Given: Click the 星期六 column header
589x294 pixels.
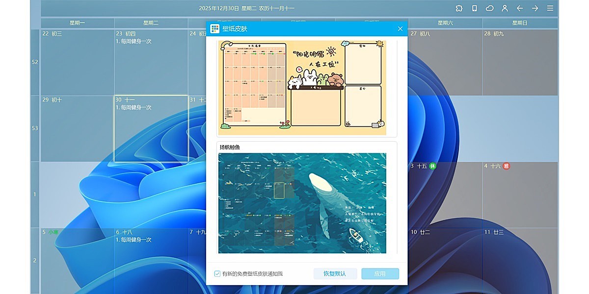Looking at the screenshot, I should [446, 23].
